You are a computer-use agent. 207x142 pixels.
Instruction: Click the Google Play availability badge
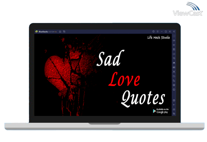click(x=161, y=111)
